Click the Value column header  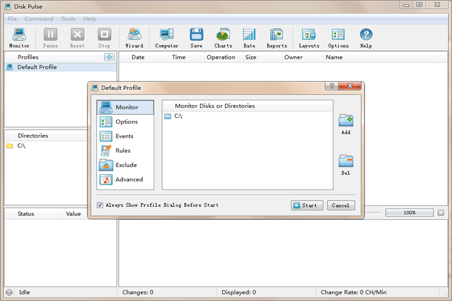point(75,213)
